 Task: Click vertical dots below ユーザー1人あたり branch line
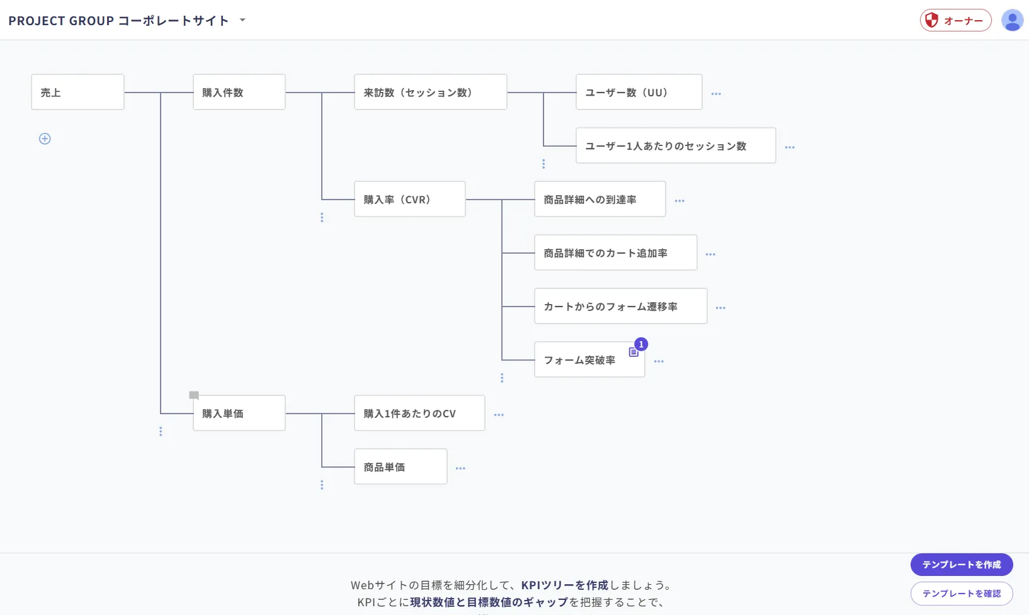(x=543, y=164)
